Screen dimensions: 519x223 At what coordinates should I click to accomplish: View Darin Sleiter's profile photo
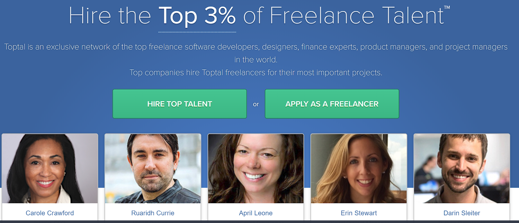click(462, 169)
